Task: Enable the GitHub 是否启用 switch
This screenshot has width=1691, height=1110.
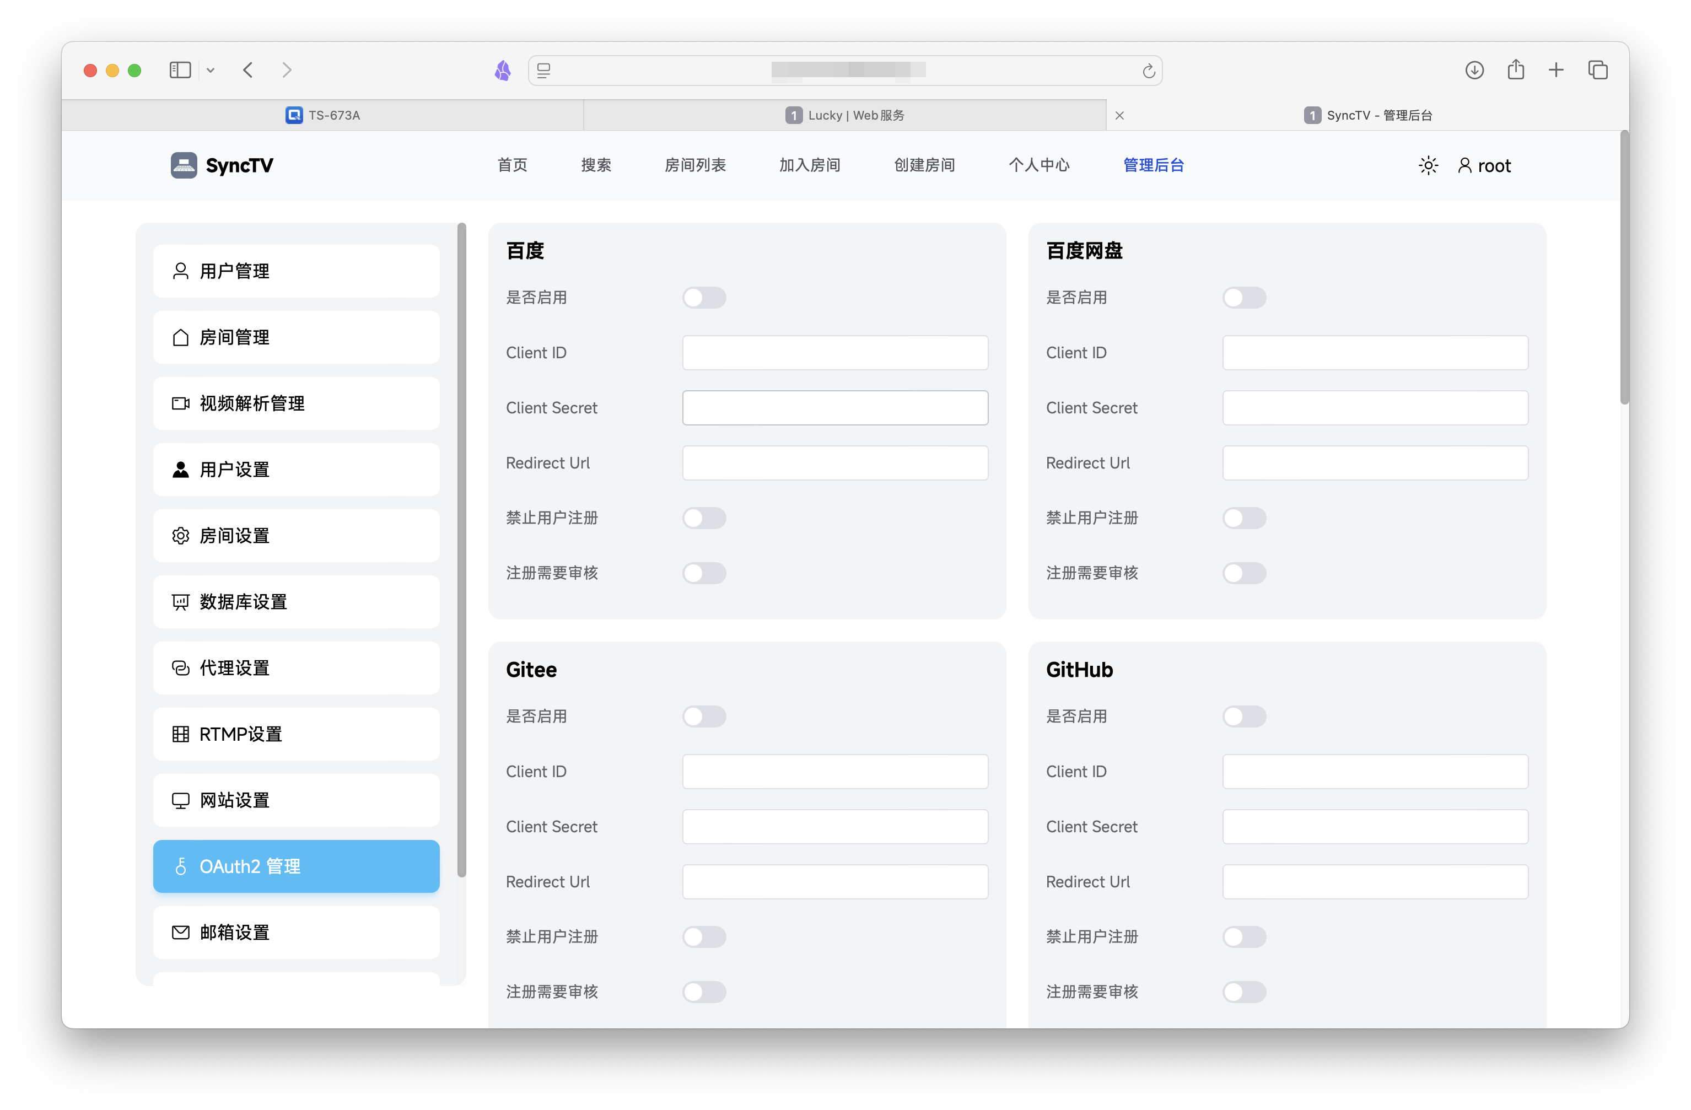Action: [x=1244, y=715]
